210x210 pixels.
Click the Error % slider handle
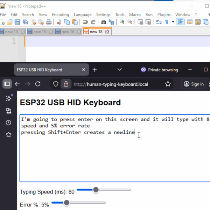pyautogui.click(x=66, y=203)
